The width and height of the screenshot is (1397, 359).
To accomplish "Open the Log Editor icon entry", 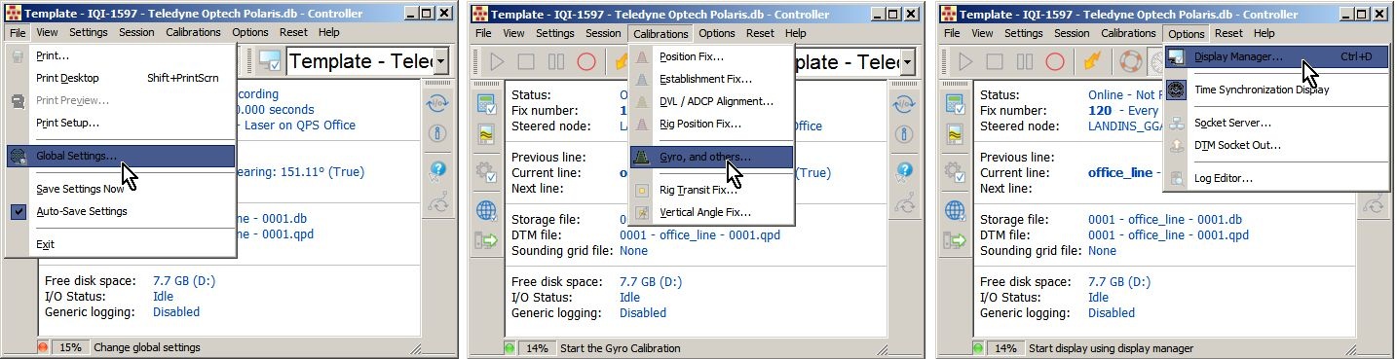I will click(1178, 179).
